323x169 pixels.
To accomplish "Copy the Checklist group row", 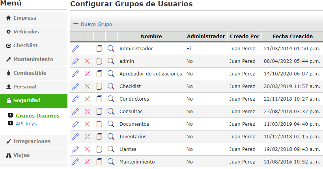I will 99,86.
